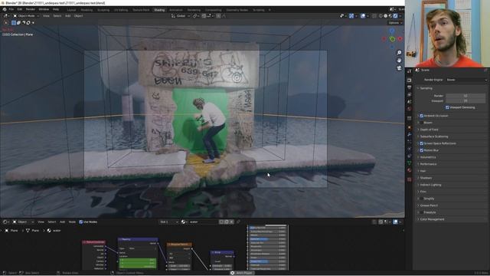This screenshot has height=276, width=490.
Task: Click the Musgrave Texture node header
Action: (179, 245)
